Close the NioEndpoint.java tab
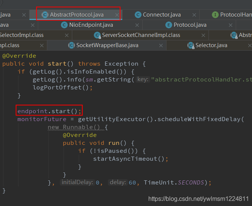 (137, 25)
